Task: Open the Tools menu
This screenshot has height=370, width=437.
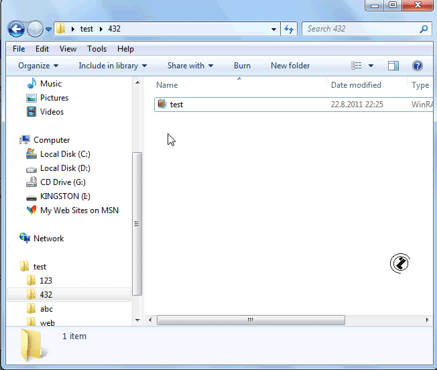Action: (x=97, y=49)
